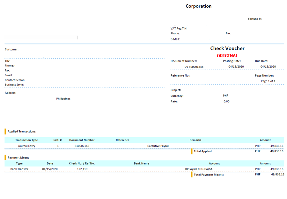287x199 pixels.
Task: Click the Posting Date label
Action: pos(232,61)
